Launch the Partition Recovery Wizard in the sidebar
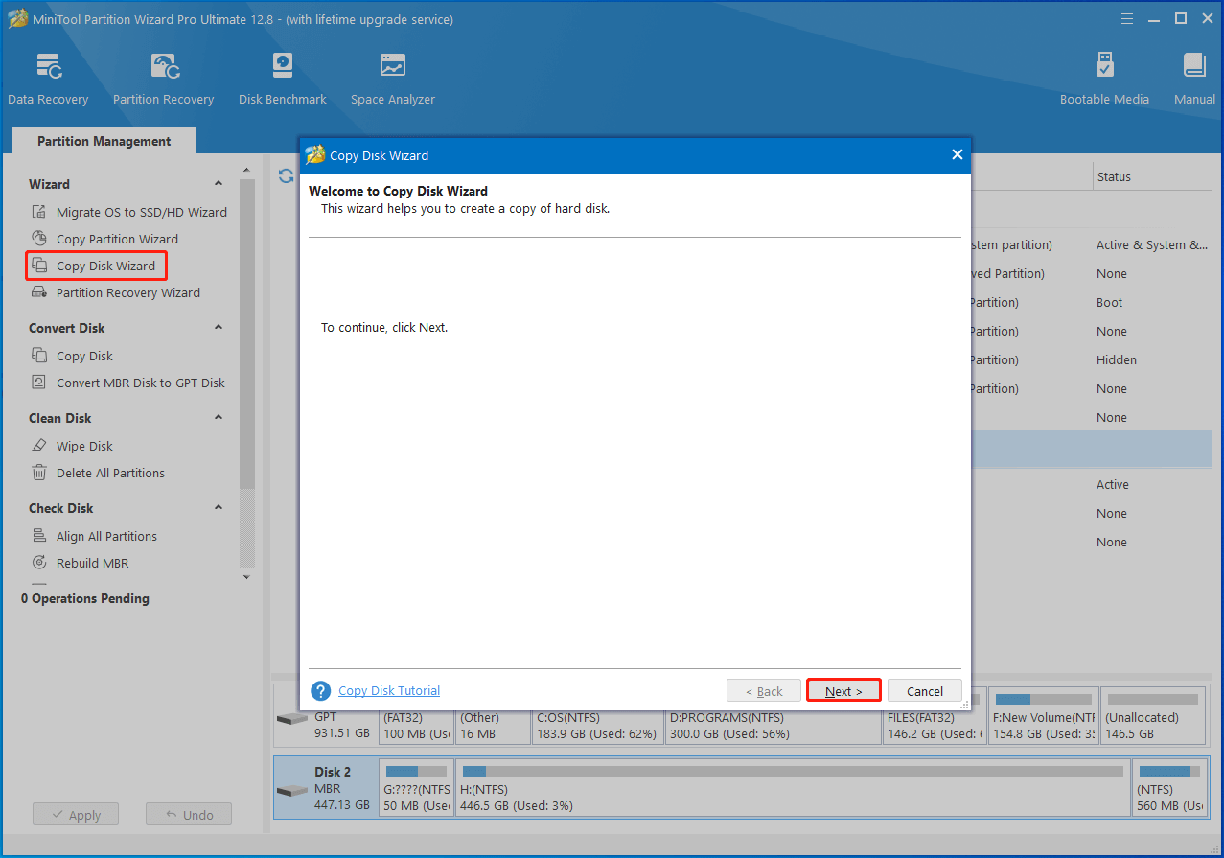The width and height of the screenshot is (1224, 858). click(128, 292)
